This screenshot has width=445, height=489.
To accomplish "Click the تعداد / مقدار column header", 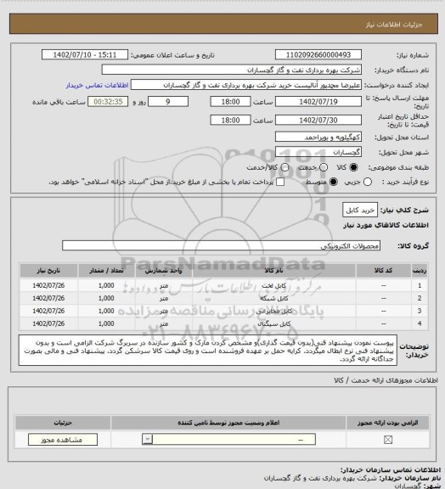I will (x=106, y=271).
